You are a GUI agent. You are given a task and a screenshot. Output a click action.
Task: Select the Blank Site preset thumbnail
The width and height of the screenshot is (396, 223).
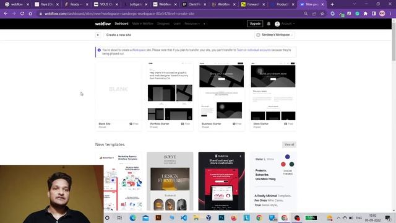click(x=118, y=91)
